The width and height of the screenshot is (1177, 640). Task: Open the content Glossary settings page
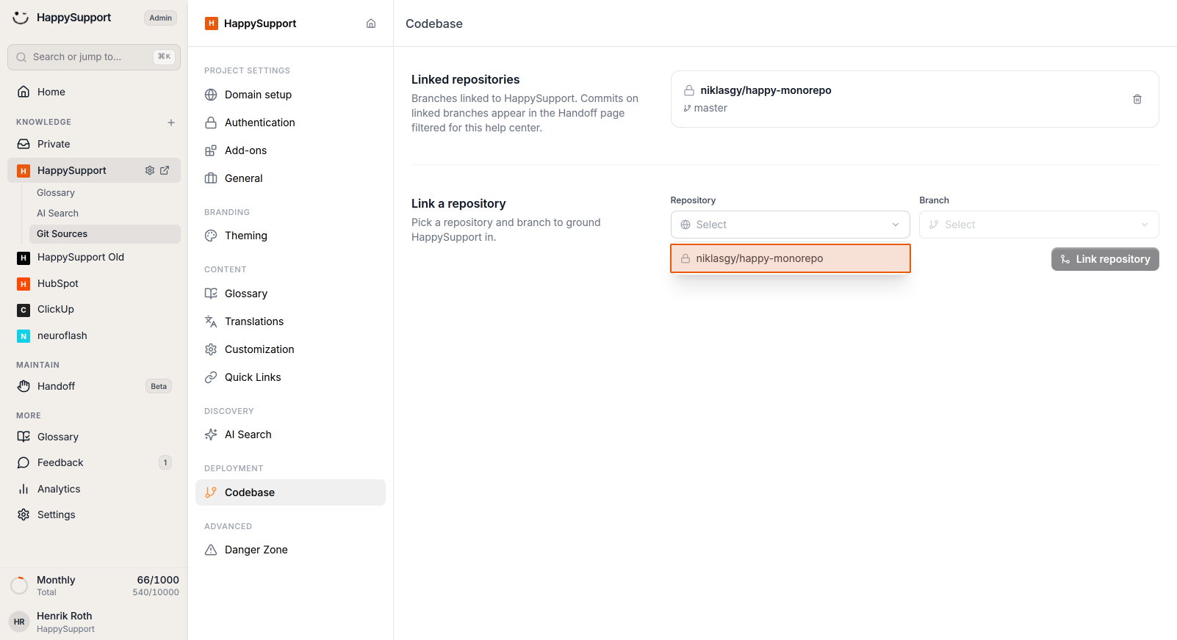pos(290,294)
